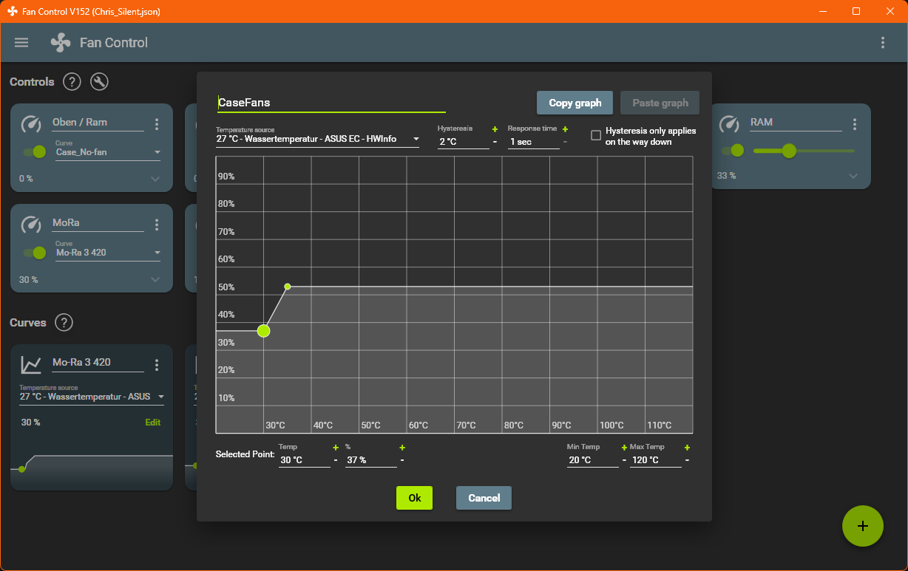
Task: Expand the RAM card chevron
Action: coord(853,176)
